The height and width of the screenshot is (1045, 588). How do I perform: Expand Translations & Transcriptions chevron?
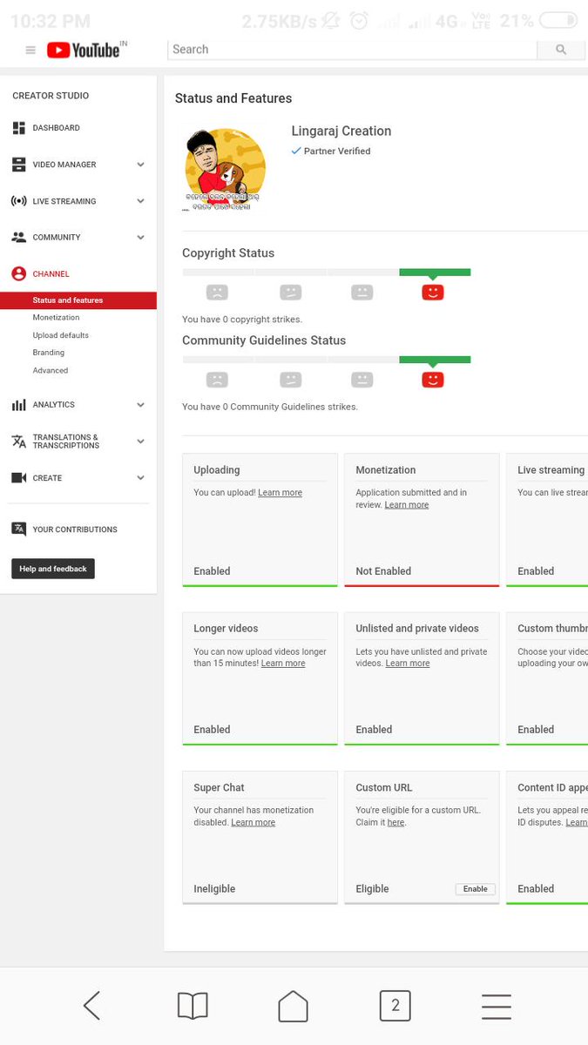pos(141,442)
